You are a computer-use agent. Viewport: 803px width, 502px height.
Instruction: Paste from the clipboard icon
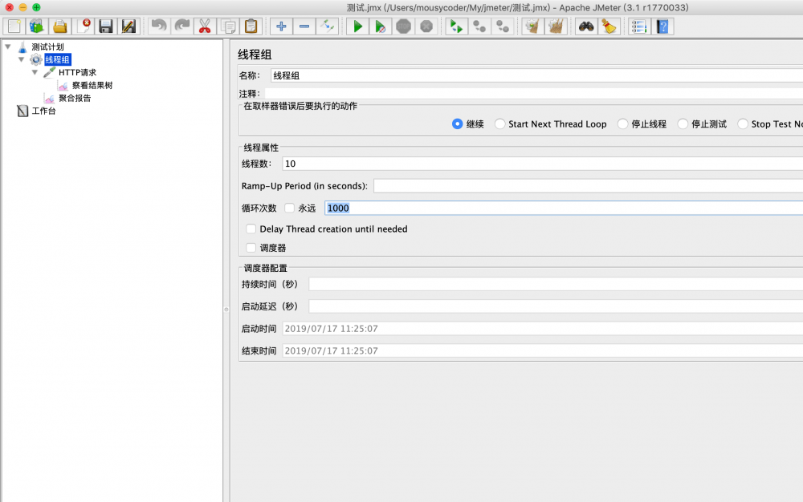[251, 26]
